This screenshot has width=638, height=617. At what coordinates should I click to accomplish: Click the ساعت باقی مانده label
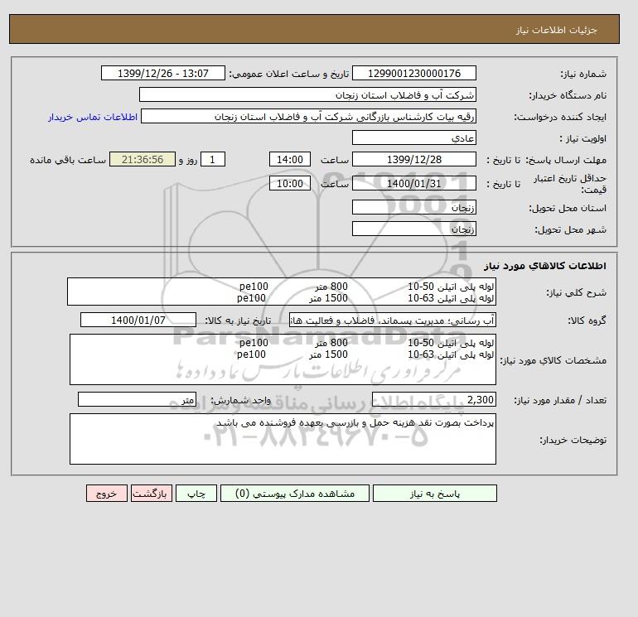(x=68, y=160)
